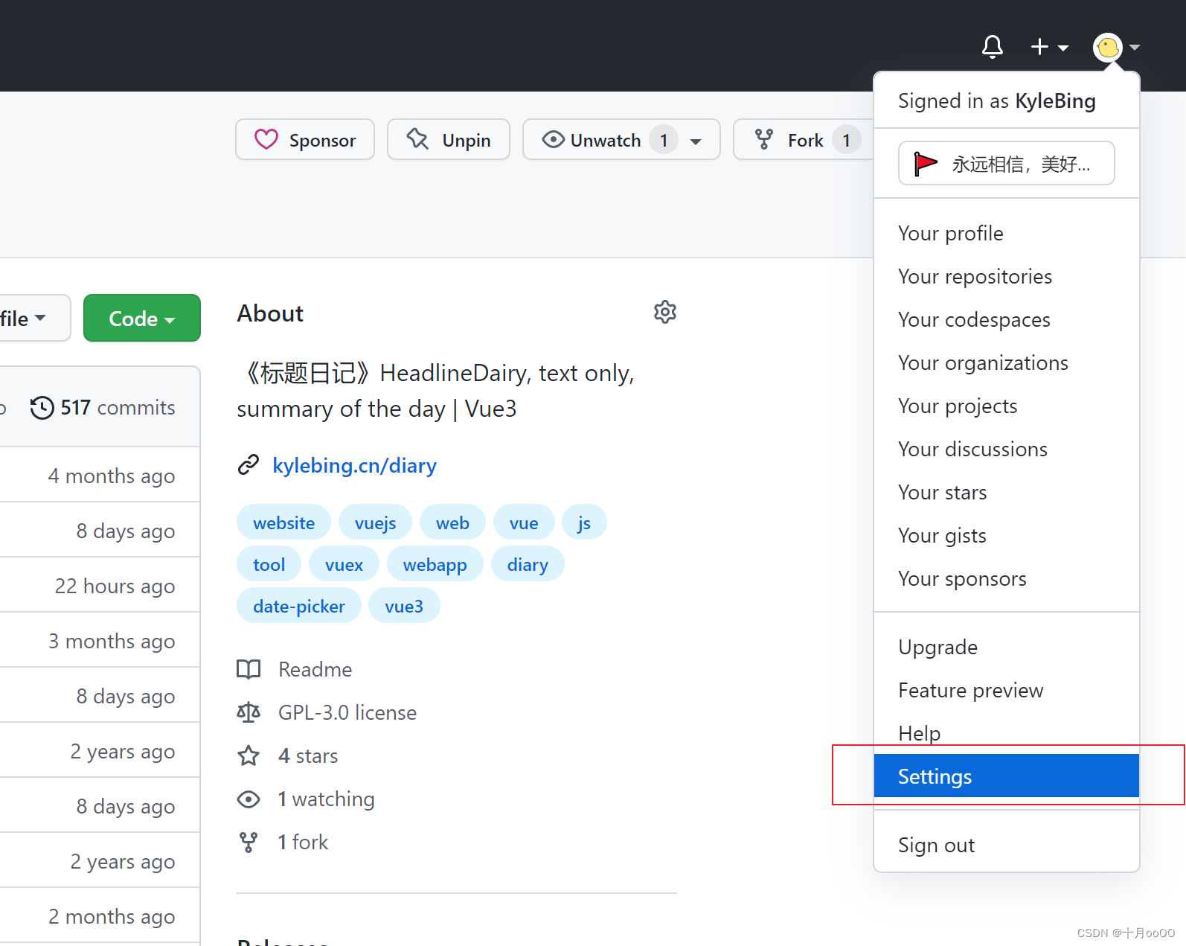Viewport: 1186px width, 946px height.
Task: Open the Code dropdown button
Action: click(142, 318)
